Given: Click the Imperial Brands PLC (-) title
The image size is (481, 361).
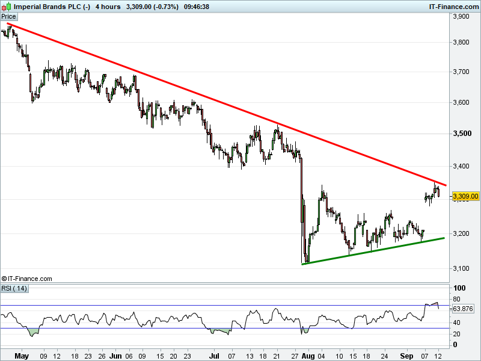Looking at the screenshot, I should (52, 7).
